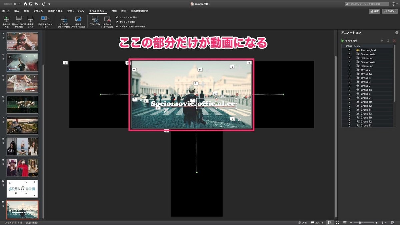The height and width of the screenshot is (225, 400).
Task: Toggle Notes (メモ) in status bar
Action: (303, 222)
